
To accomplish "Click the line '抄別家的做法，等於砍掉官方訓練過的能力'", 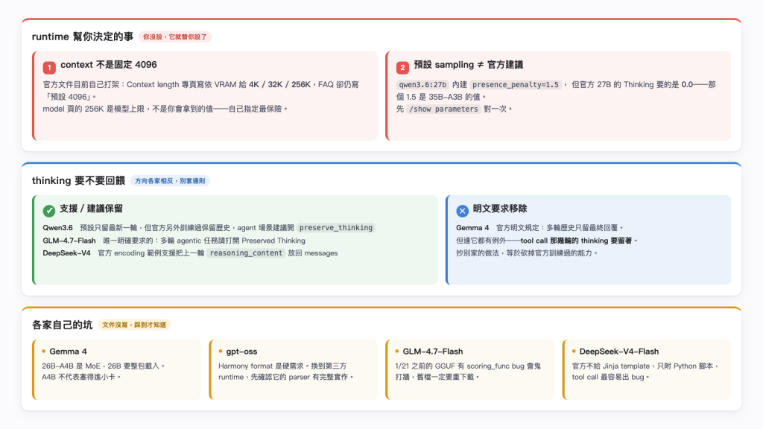I will tap(527, 253).
